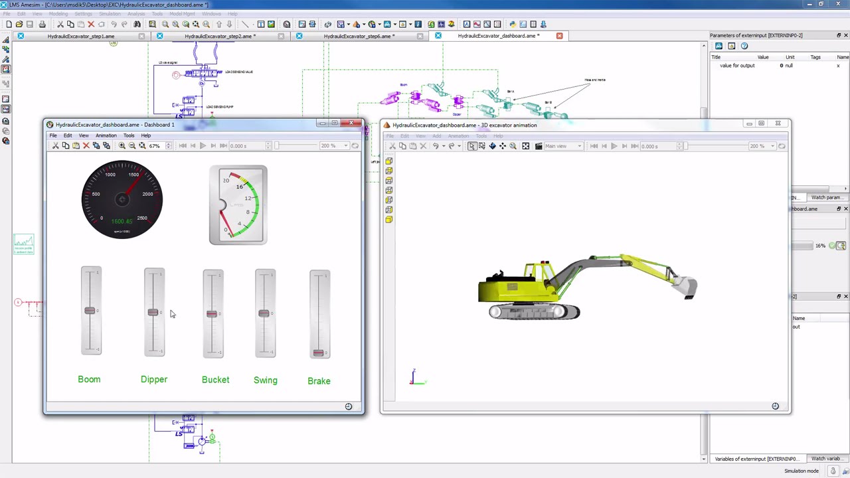
Task: Click bottom yellow cube view icon
Action: [389, 219]
